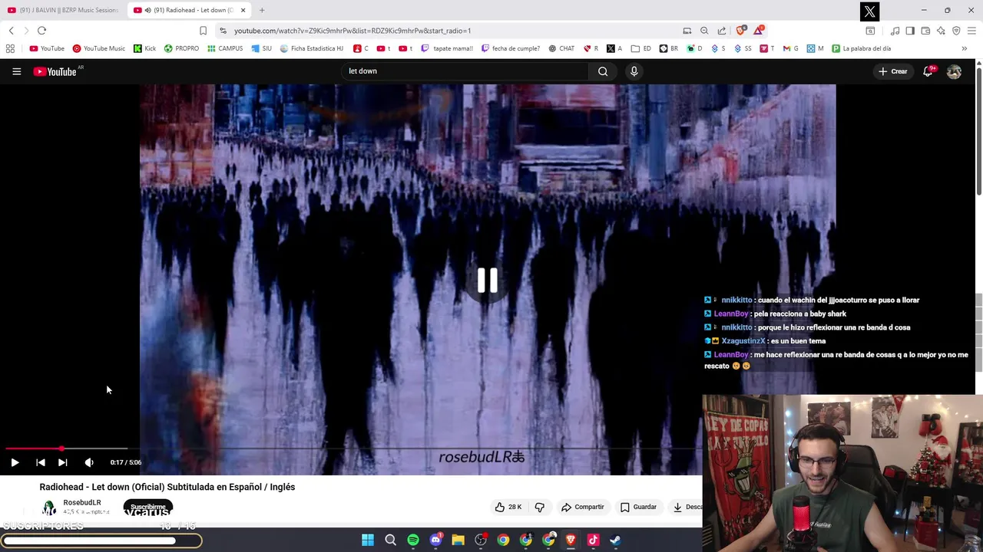The height and width of the screenshot is (552, 983).
Task: Open the Ficha Estadística HJ bookmark
Action: coord(312,48)
